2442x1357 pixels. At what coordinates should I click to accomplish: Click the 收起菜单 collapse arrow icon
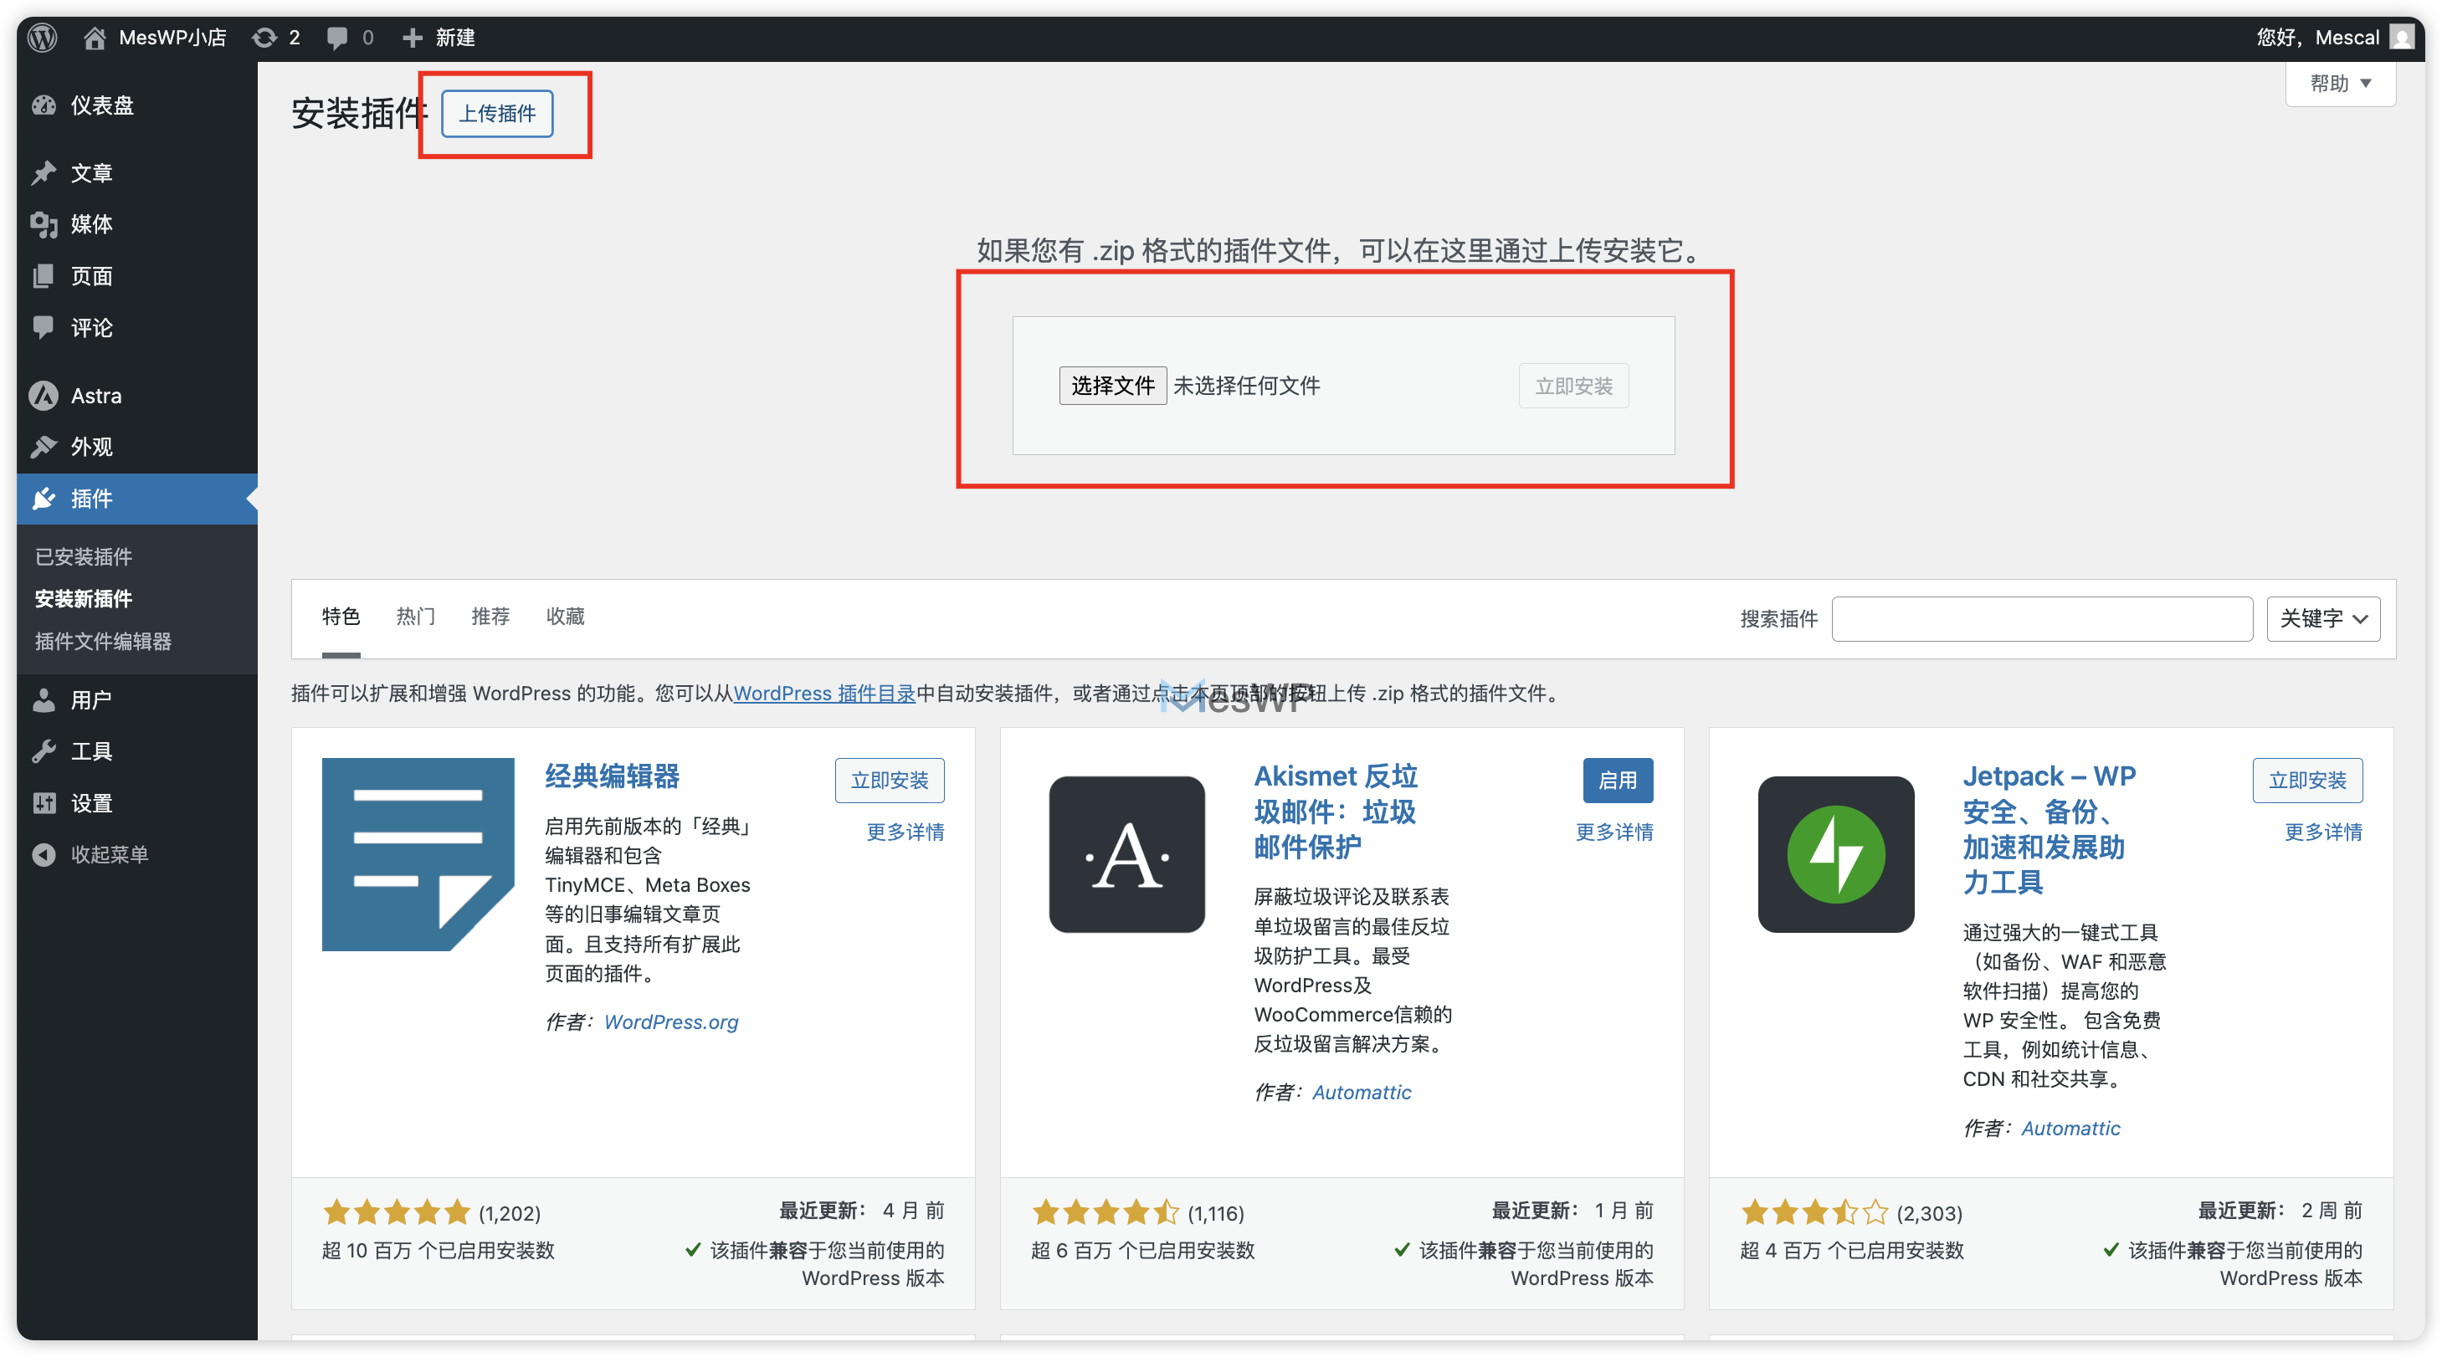(44, 855)
